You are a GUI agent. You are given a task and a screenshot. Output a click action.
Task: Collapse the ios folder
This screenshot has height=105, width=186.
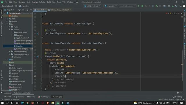(x=7, y=24)
